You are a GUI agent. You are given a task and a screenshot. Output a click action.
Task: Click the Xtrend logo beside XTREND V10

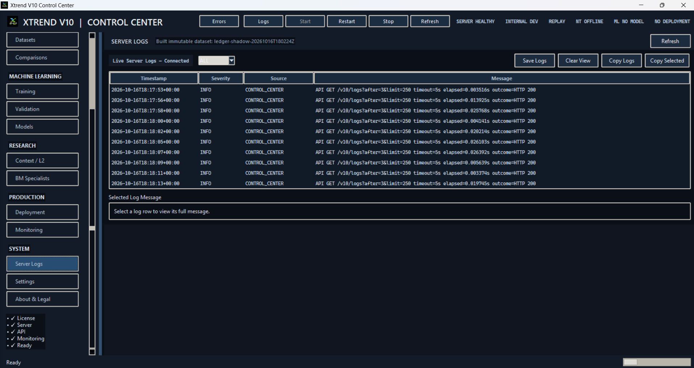coord(13,22)
